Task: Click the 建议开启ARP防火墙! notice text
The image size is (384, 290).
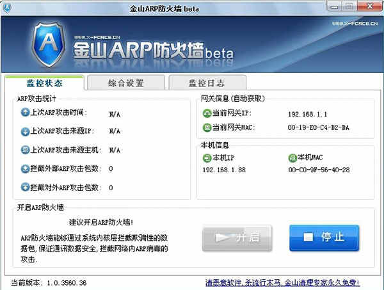Action: 101,222
